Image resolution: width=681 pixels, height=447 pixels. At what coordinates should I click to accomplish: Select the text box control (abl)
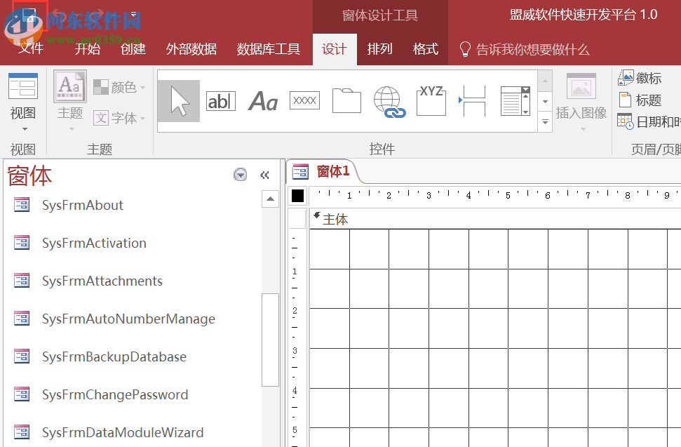point(220,100)
